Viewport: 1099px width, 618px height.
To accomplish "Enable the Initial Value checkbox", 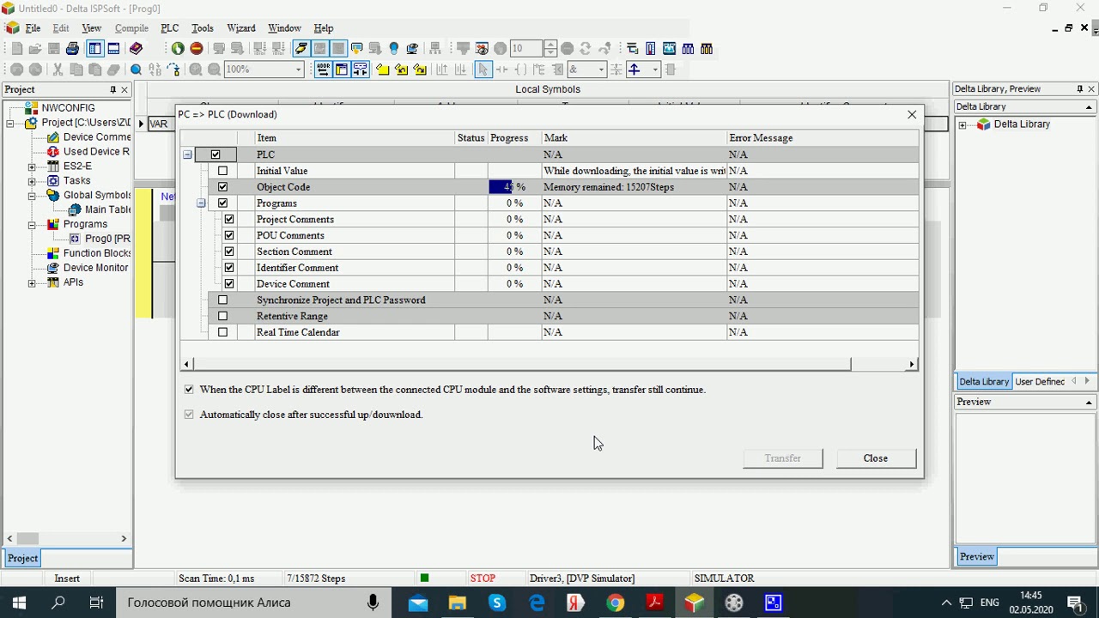I will tap(222, 171).
